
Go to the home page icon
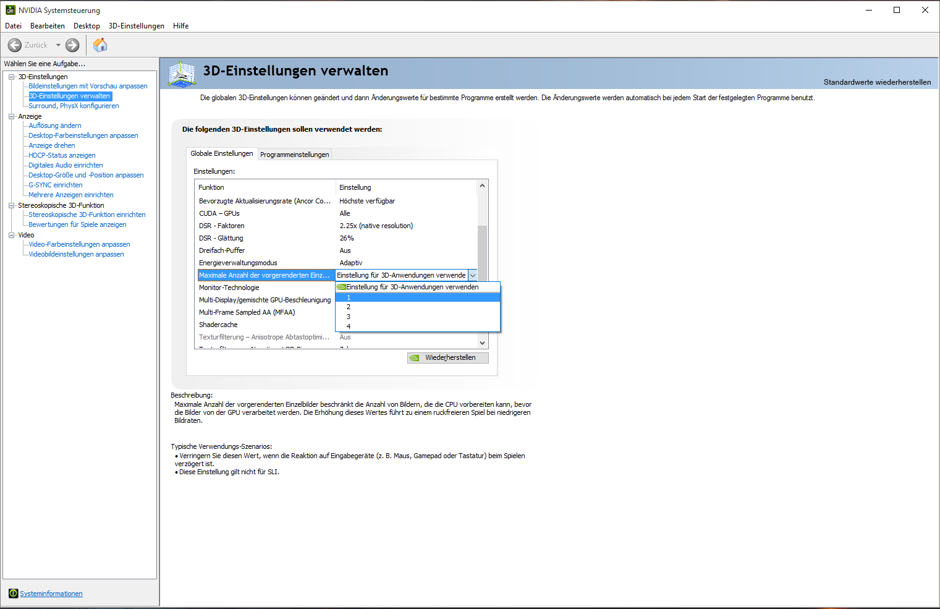(100, 45)
